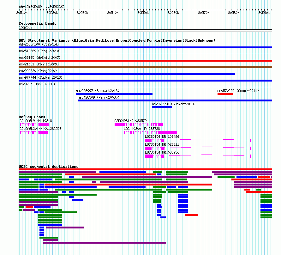Click the red loss bar under esv33165
The image size is (281, 255).
pyautogui.click(x=145, y=61)
